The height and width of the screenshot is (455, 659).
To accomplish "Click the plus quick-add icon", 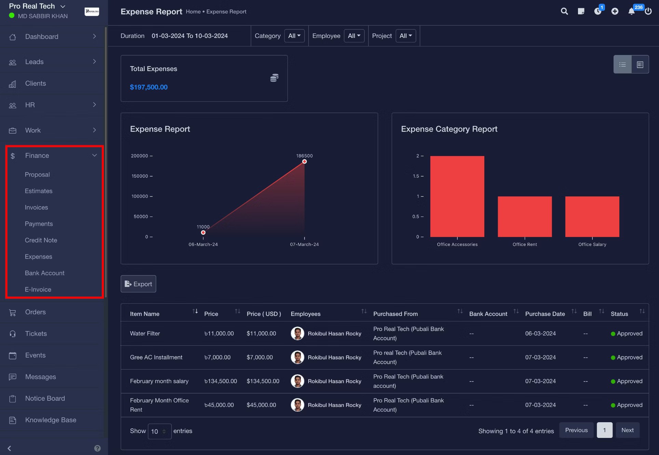I will (x=615, y=11).
